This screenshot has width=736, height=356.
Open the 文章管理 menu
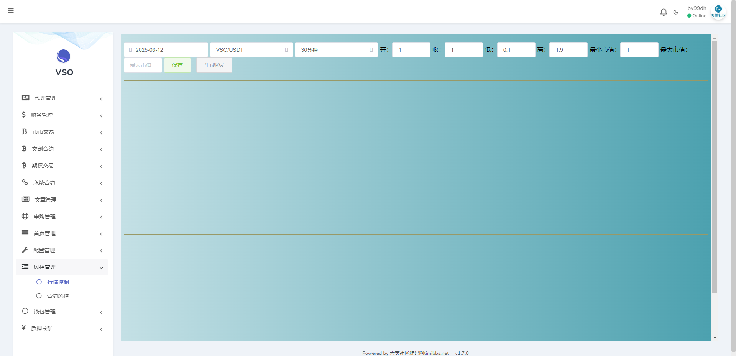tap(62, 200)
